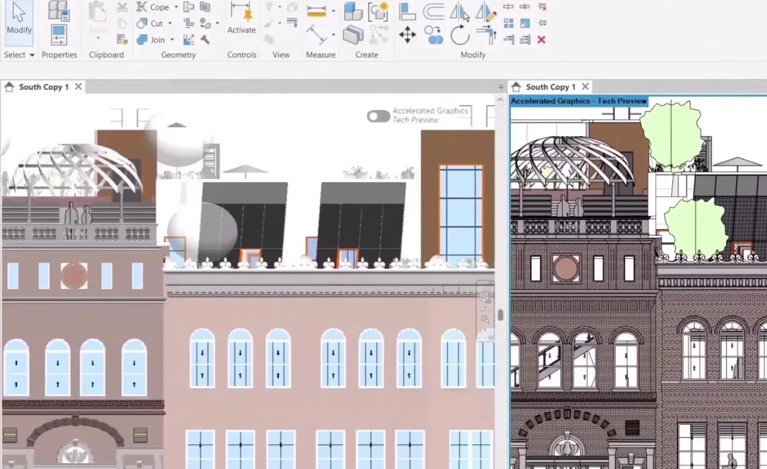Expand the Cut tool dropdown arrow

[170, 23]
